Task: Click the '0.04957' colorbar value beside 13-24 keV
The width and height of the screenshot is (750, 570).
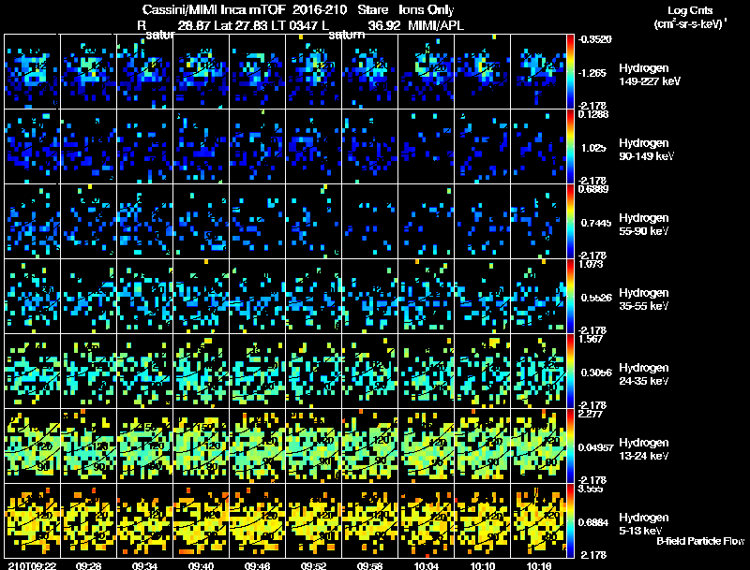Action: coord(595,447)
